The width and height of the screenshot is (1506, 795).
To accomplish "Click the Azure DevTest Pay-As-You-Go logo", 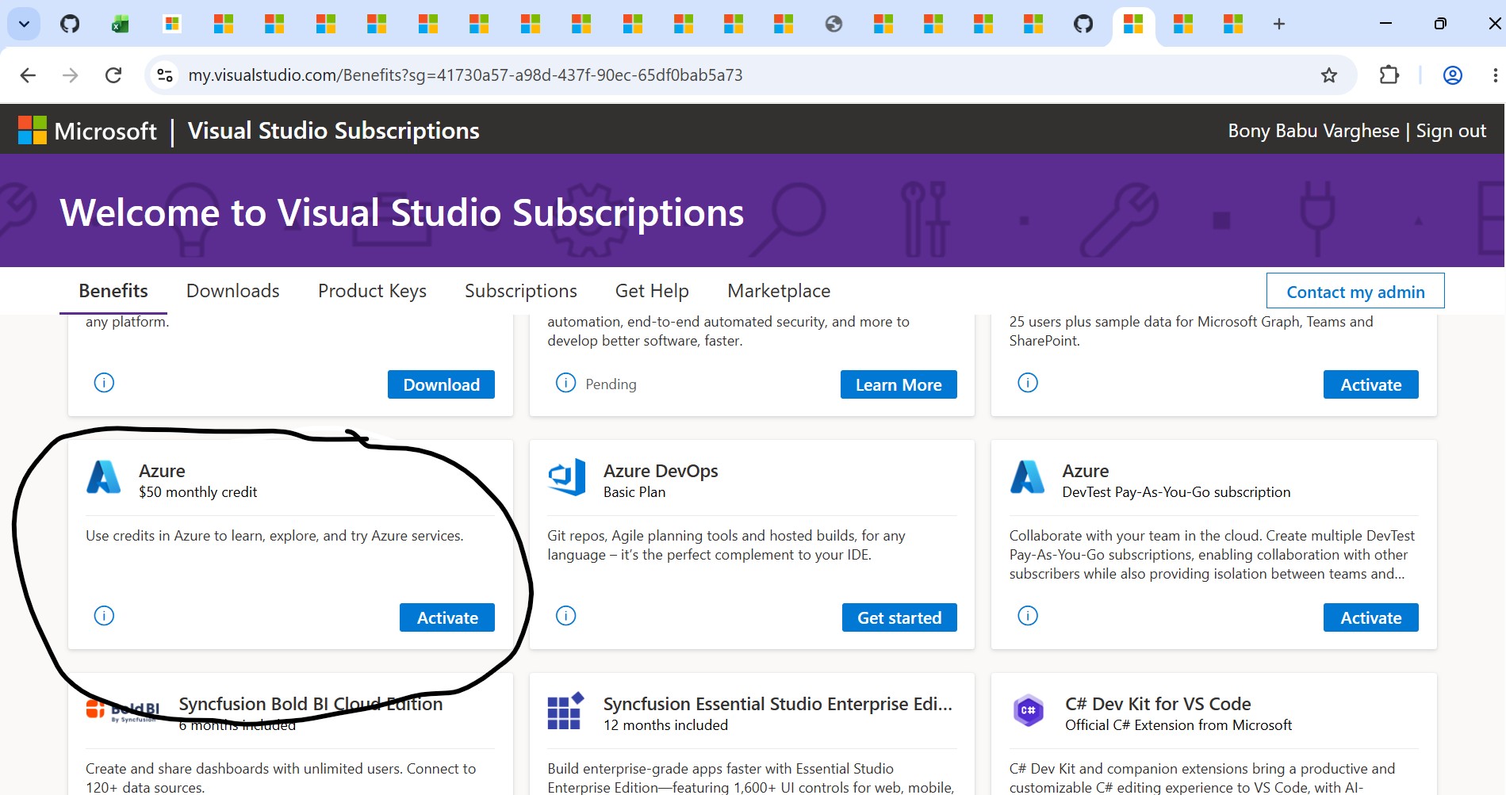I will (1028, 477).
